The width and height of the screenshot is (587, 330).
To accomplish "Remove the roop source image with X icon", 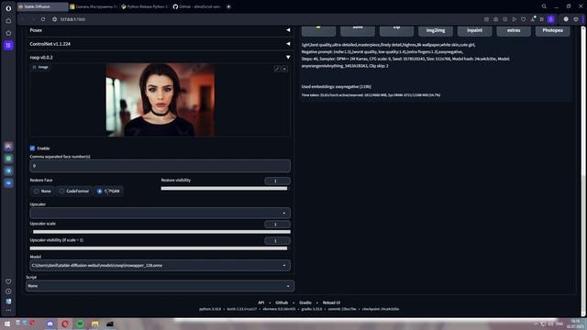I will [x=284, y=69].
